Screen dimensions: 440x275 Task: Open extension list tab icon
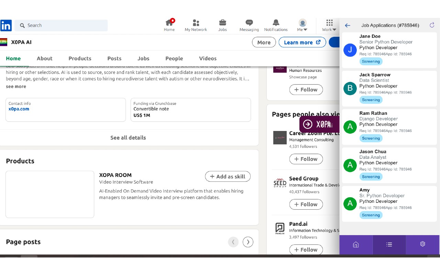pos(389,245)
